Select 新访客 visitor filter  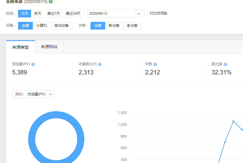pos(114,26)
